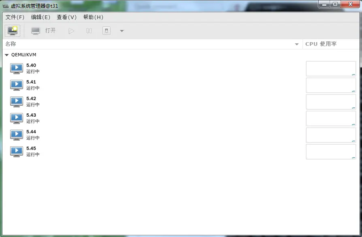Click the CPU usage graph for 5.43

point(331,118)
